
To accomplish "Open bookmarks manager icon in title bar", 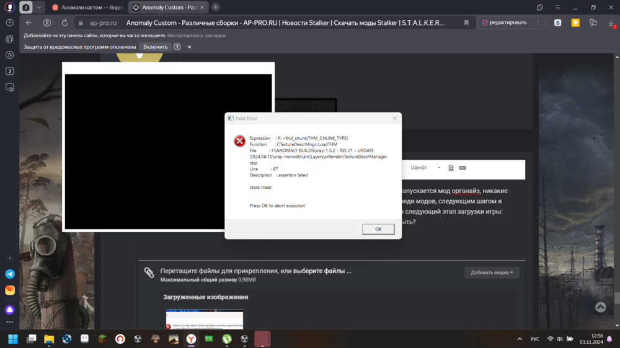I will click(540, 7).
